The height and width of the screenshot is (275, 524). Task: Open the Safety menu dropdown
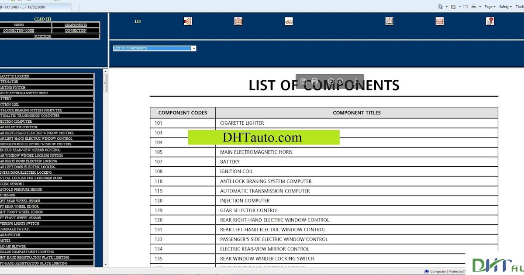[x=505, y=7]
